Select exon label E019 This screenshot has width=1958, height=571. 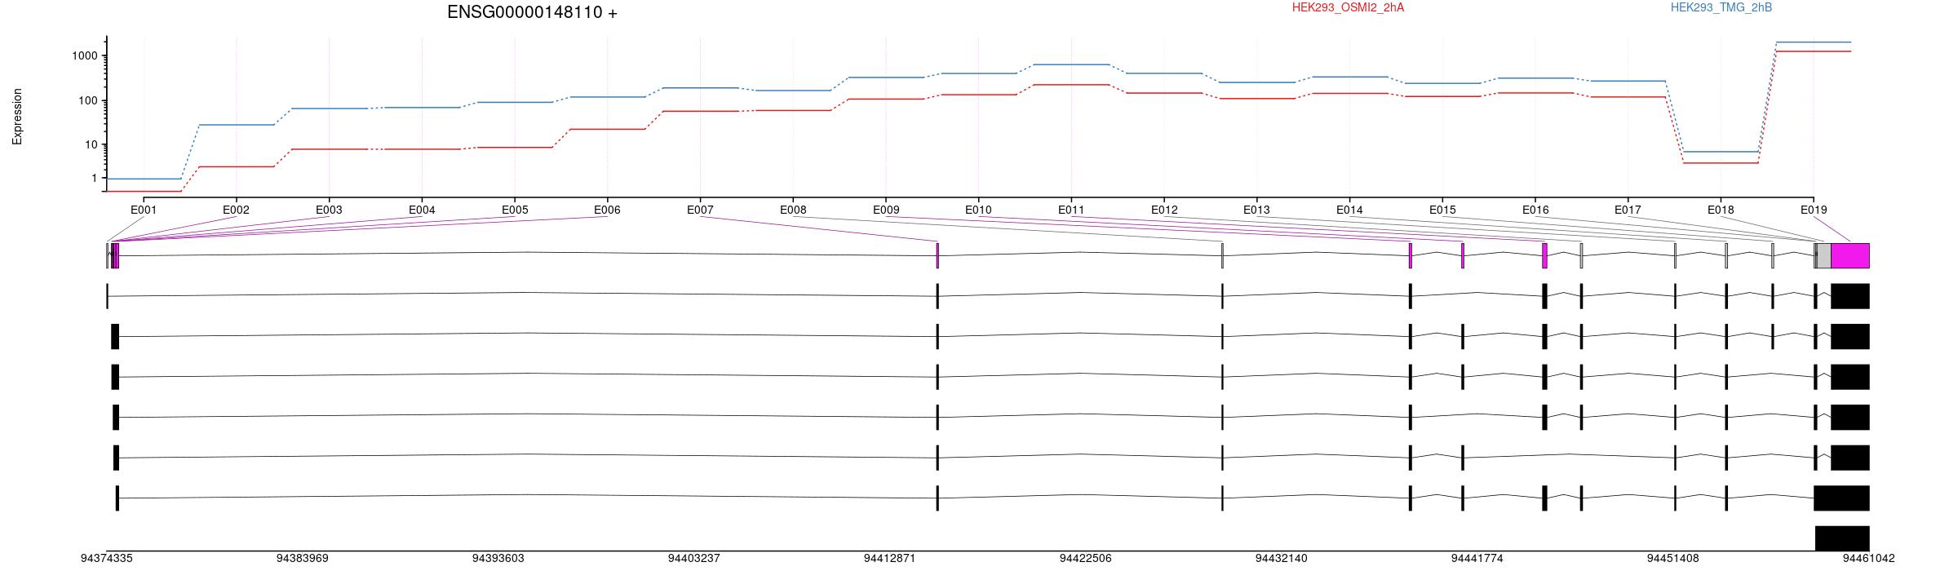[x=1814, y=210]
